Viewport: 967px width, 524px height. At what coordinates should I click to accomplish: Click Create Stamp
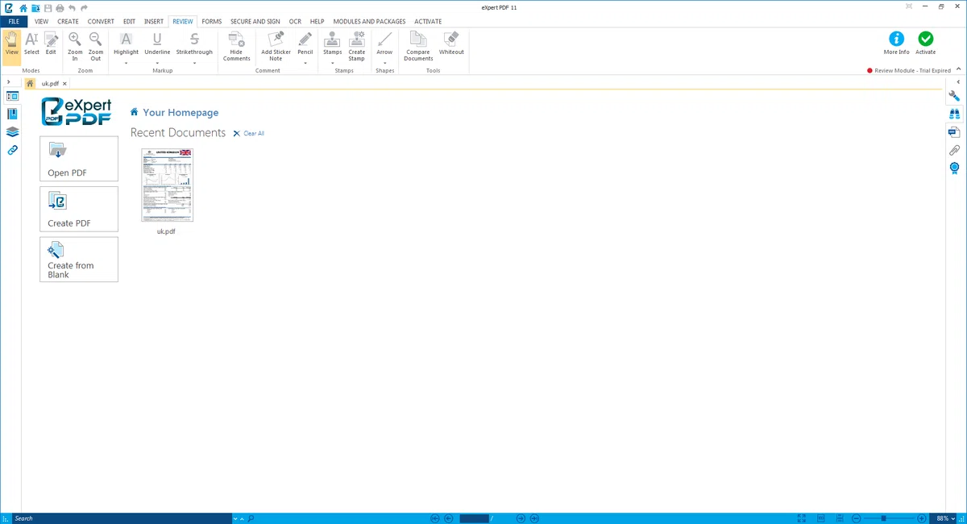[x=357, y=45]
